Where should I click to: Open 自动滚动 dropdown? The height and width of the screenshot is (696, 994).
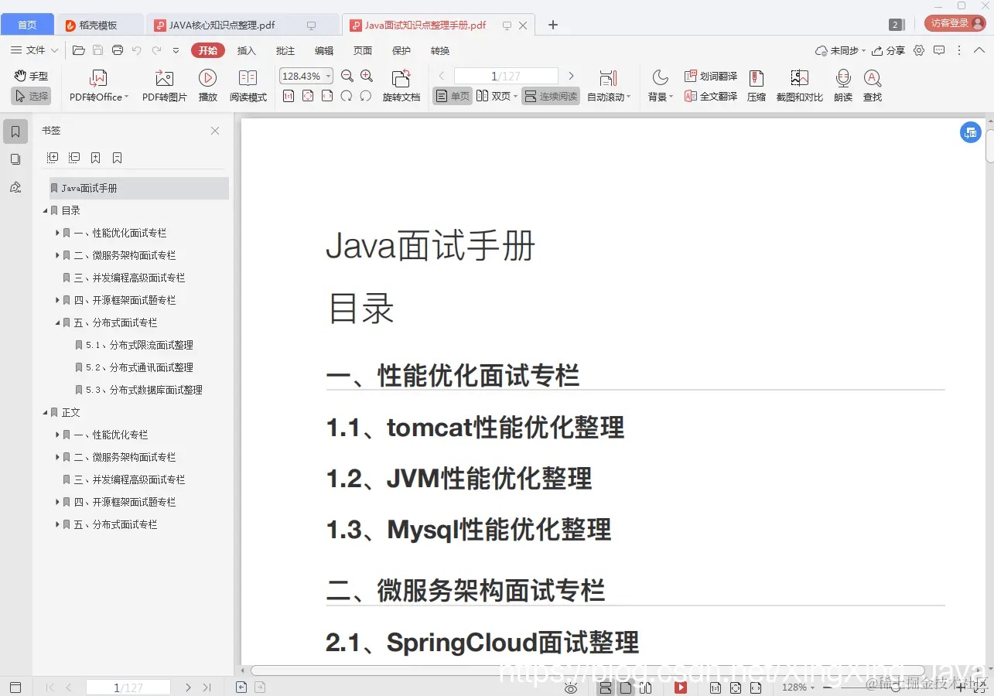point(609,85)
